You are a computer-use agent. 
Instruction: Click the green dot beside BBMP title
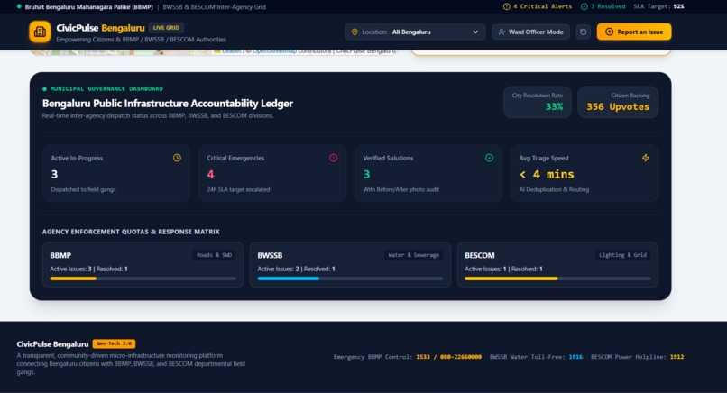(x=19, y=6)
